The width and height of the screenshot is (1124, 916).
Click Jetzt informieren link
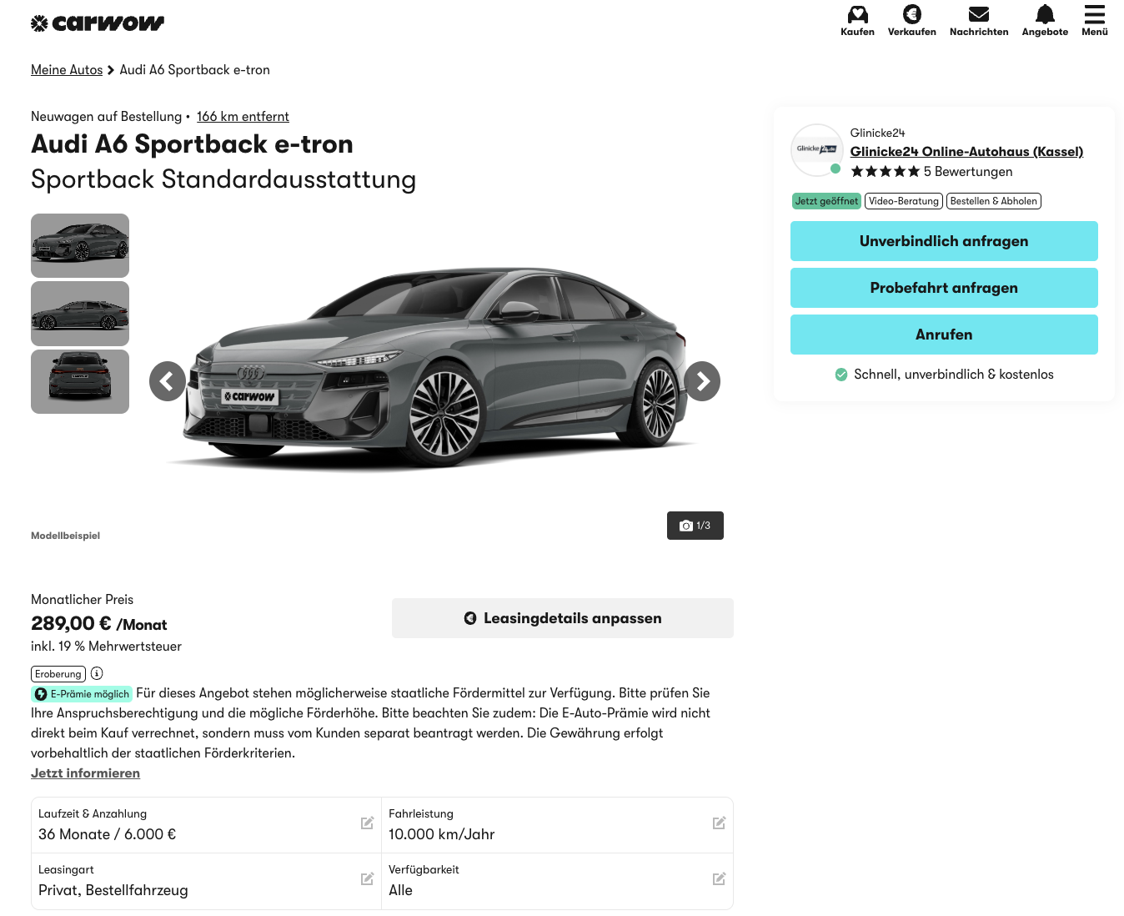(85, 773)
